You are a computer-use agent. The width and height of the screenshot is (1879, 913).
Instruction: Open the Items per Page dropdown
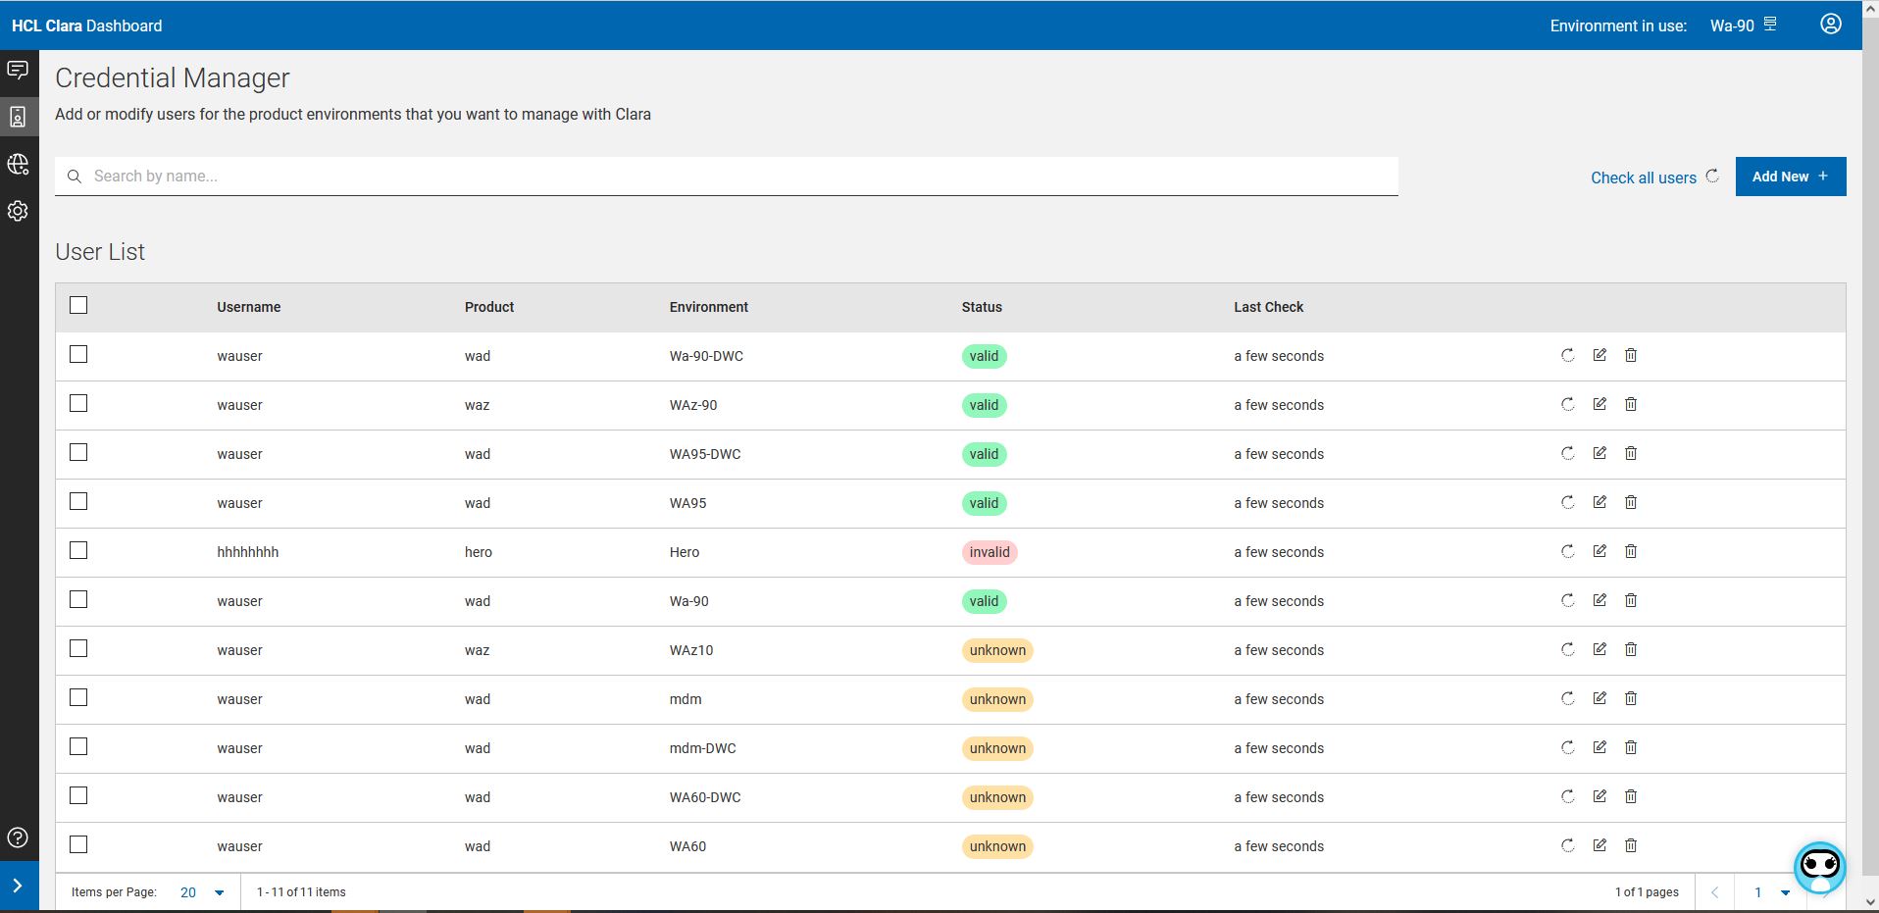[x=202, y=892]
